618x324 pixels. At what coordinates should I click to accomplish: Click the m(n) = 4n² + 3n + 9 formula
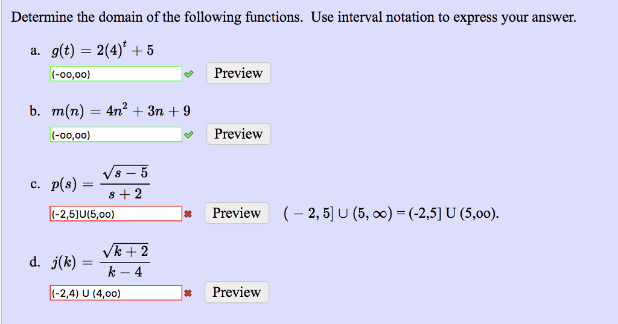[121, 111]
